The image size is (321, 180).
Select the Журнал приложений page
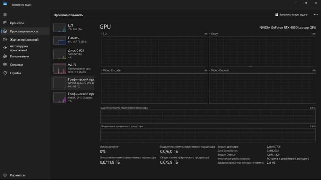click(25, 40)
